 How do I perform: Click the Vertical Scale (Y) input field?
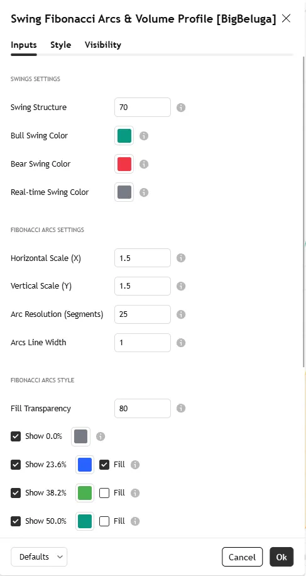coord(143,286)
